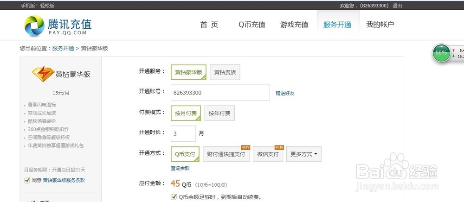Click the 开通时长 months input box
Viewport: 464px width, 202px height.
click(183, 133)
